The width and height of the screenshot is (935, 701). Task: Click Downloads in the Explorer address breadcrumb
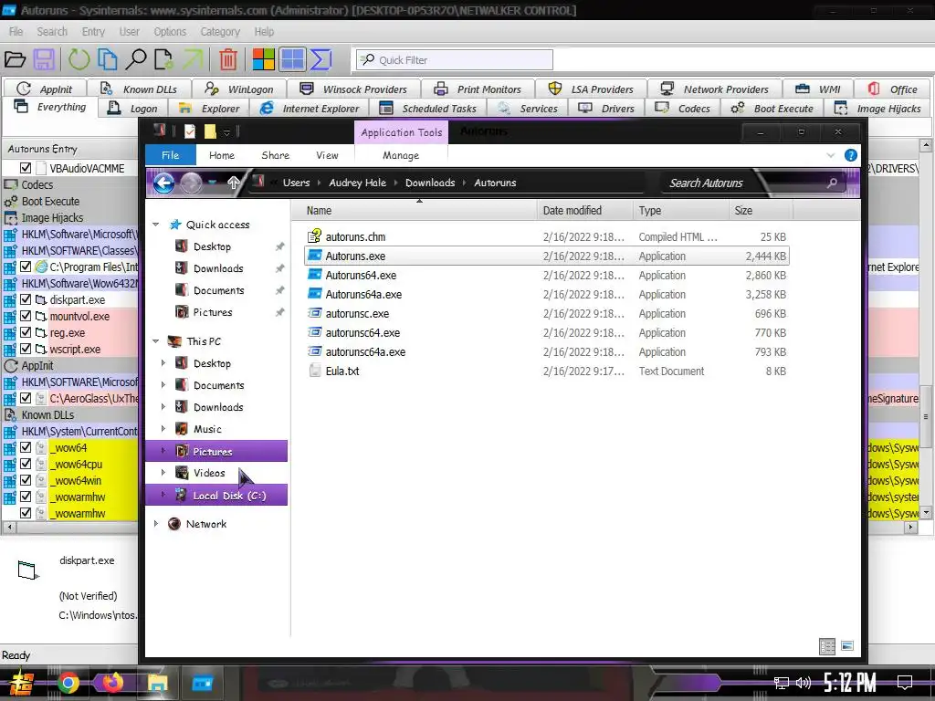click(x=430, y=183)
